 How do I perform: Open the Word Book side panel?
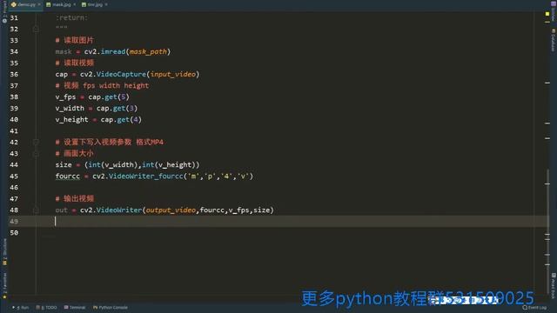[554, 286]
